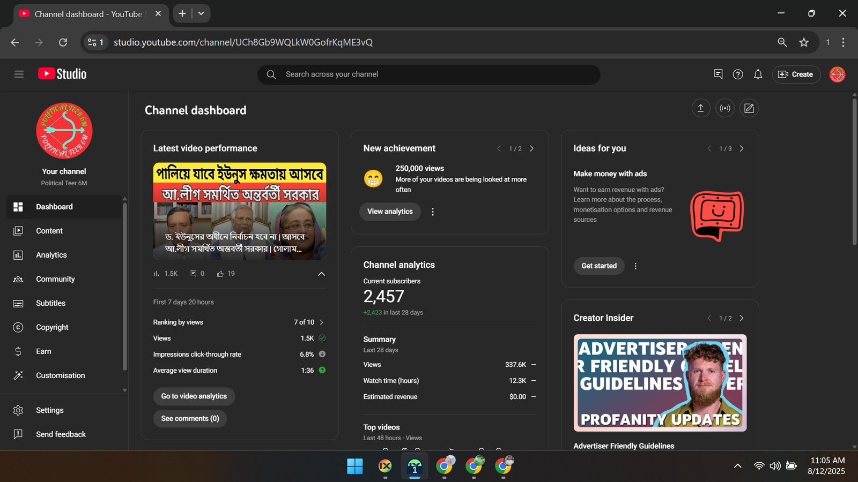Viewport: 858px width, 482px height.
Task: Click the search magnifier icon in Studio
Action: click(x=271, y=74)
